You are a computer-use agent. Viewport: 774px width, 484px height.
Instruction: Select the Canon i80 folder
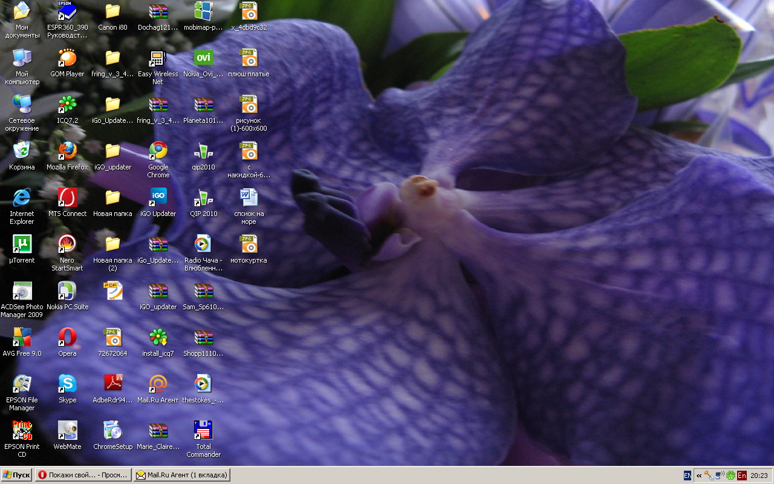(x=112, y=11)
